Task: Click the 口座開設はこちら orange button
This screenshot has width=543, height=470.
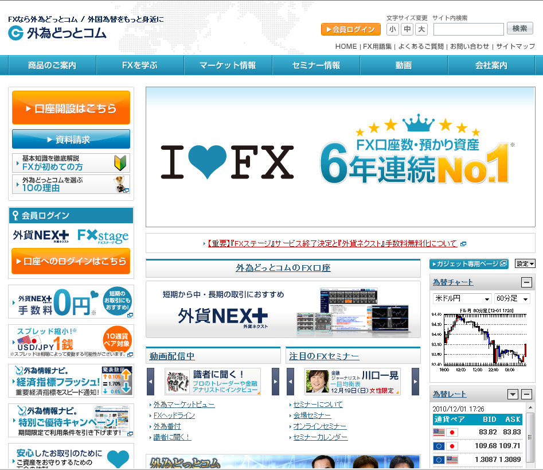Action: pos(71,108)
